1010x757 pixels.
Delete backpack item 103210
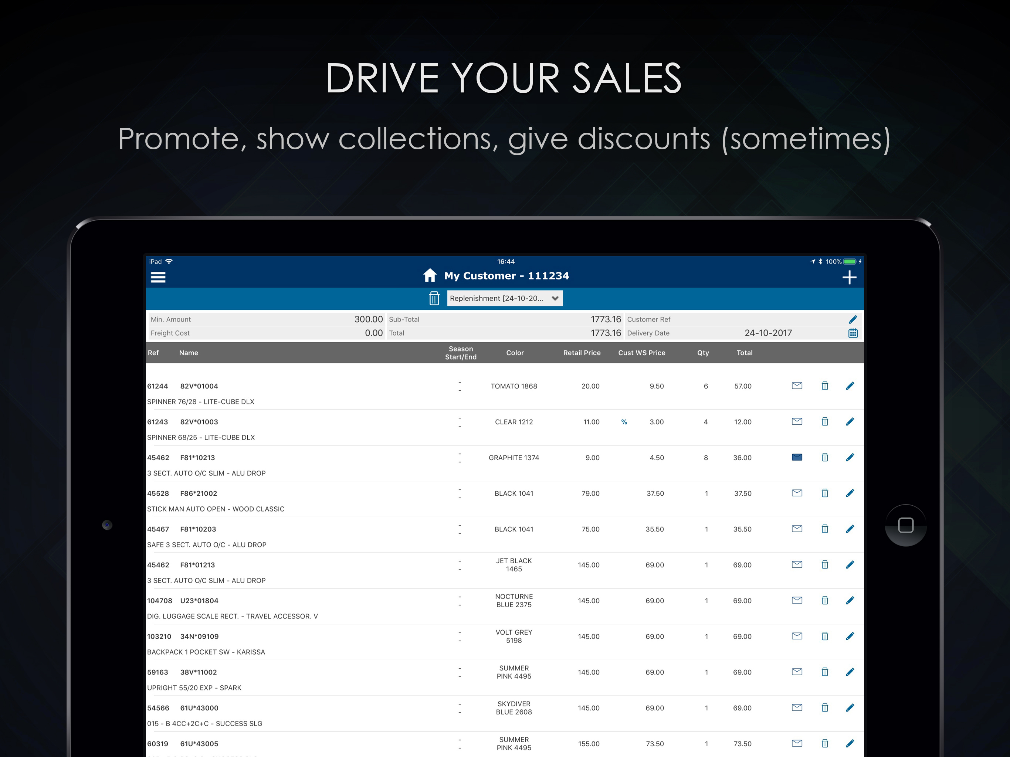(x=825, y=636)
